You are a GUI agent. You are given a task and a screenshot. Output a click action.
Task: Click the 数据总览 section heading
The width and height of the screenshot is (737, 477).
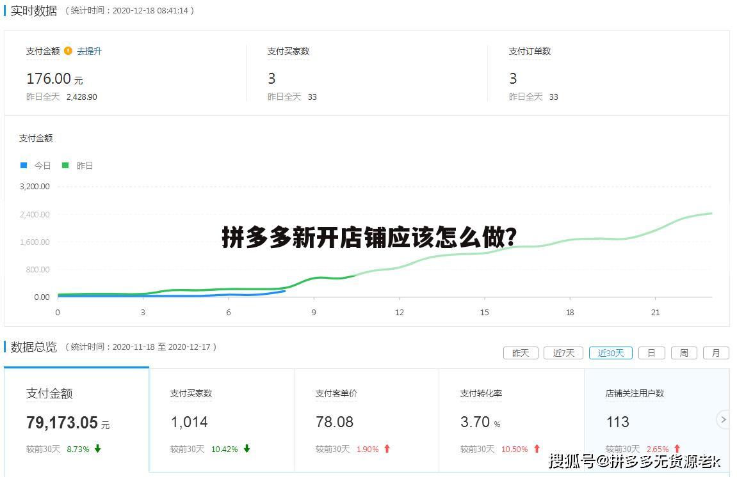click(34, 347)
